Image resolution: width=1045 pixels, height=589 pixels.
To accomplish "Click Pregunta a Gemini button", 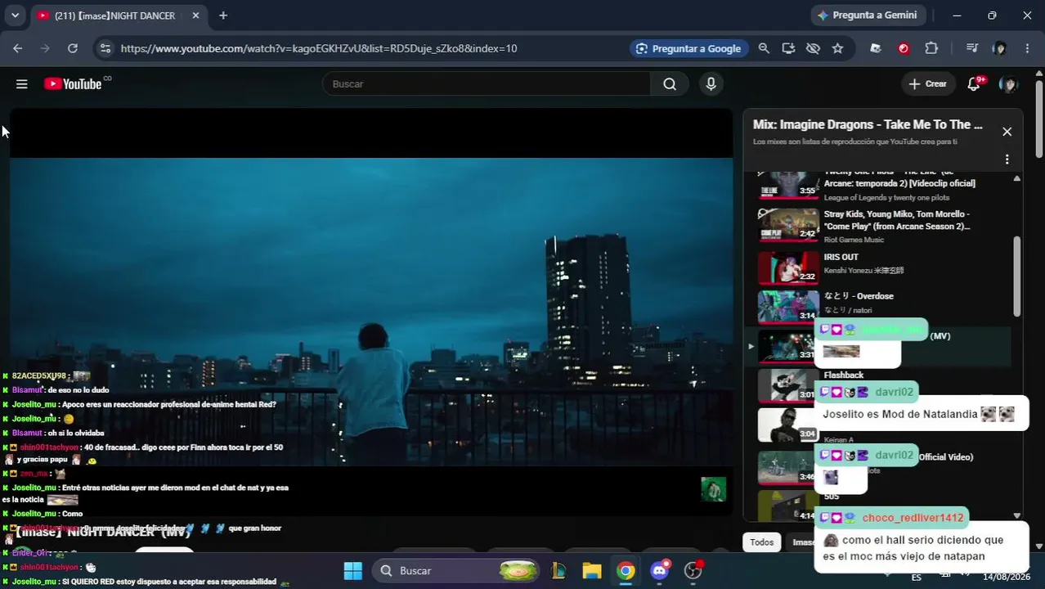I will point(868,15).
